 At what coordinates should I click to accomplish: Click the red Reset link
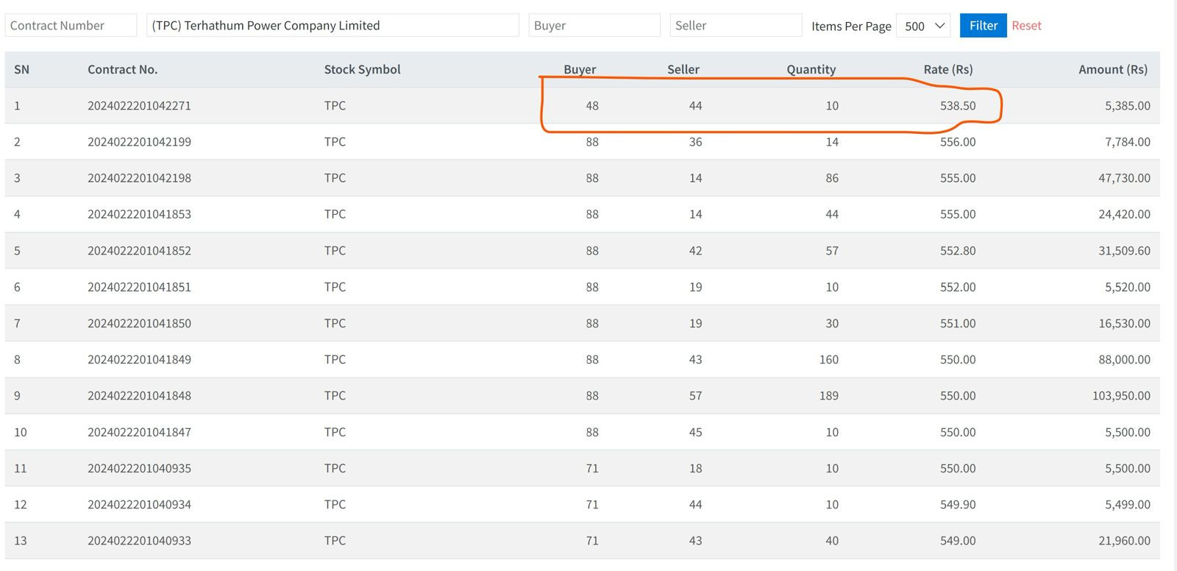tap(1026, 26)
